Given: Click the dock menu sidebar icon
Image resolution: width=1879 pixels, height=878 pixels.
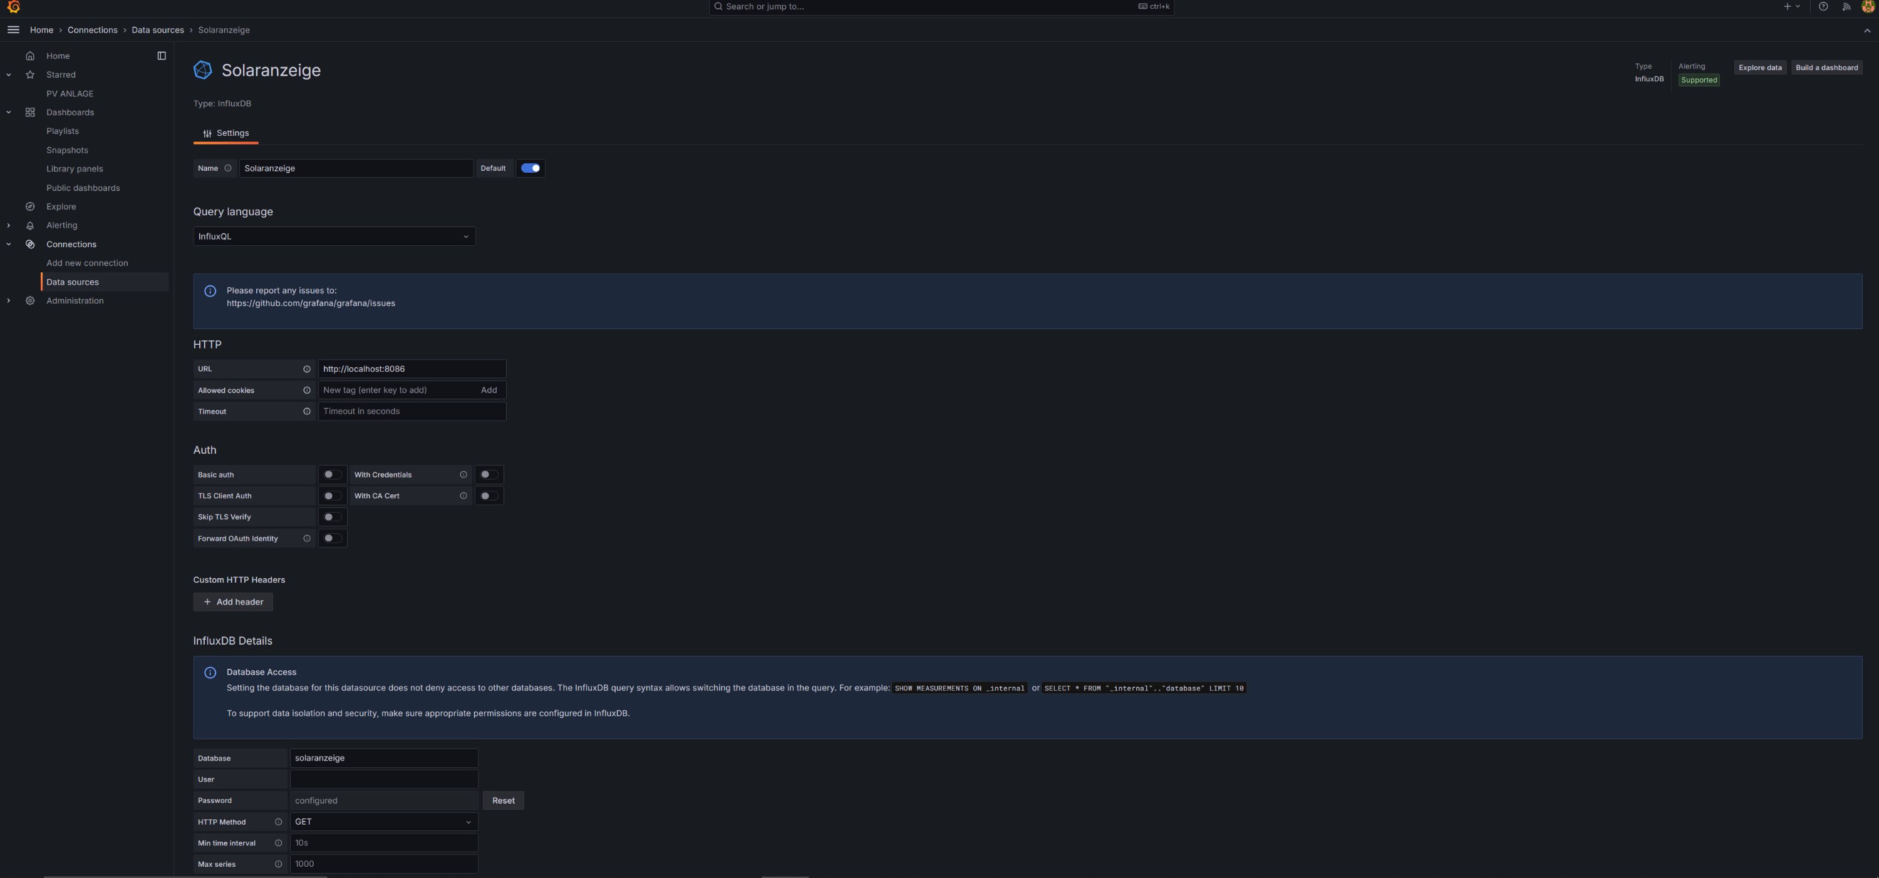Looking at the screenshot, I should click(x=161, y=56).
